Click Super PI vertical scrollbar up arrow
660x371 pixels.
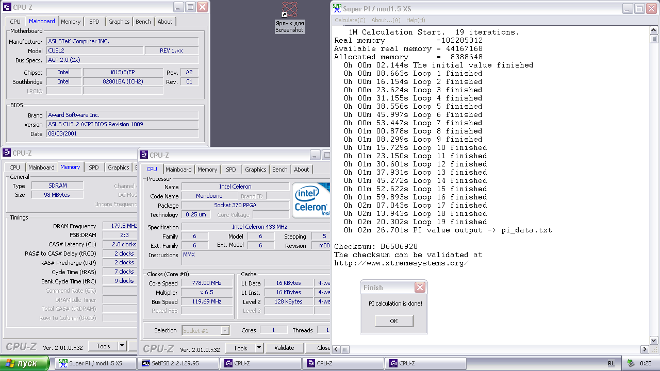(x=654, y=30)
